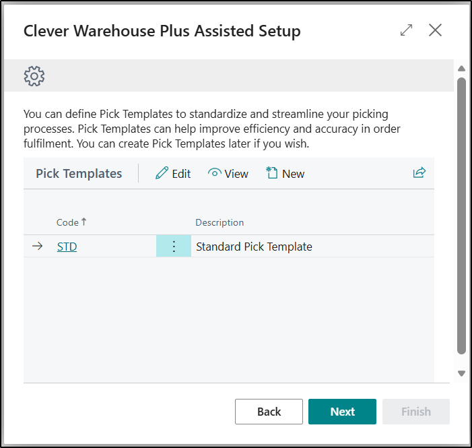Click the settings gear icon
The height and width of the screenshot is (448, 472).
(34, 76)
